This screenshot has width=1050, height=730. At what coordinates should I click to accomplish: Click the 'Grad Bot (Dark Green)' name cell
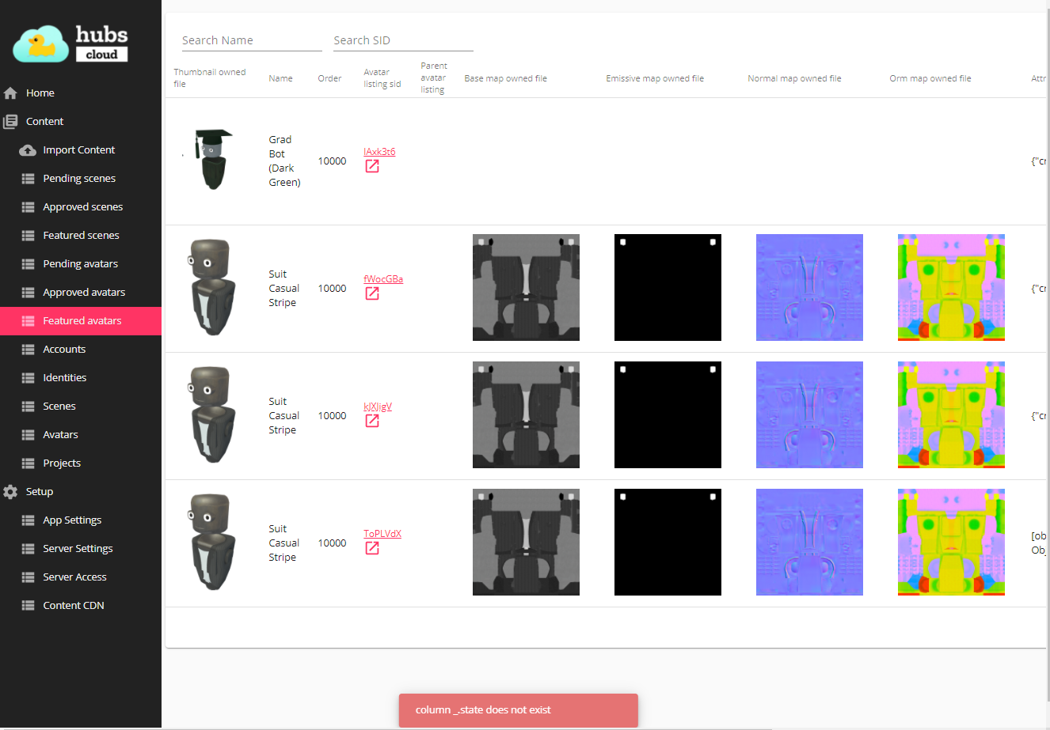pyautogui.click(x=284, y=161)
